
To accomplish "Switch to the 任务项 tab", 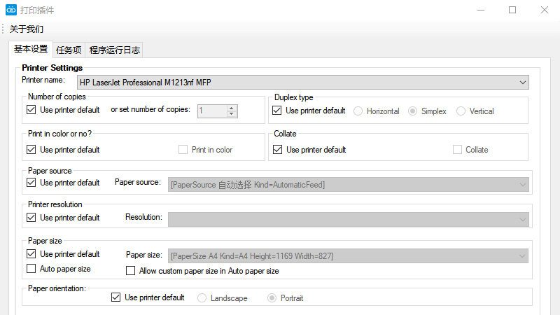I will pos(69,50).
